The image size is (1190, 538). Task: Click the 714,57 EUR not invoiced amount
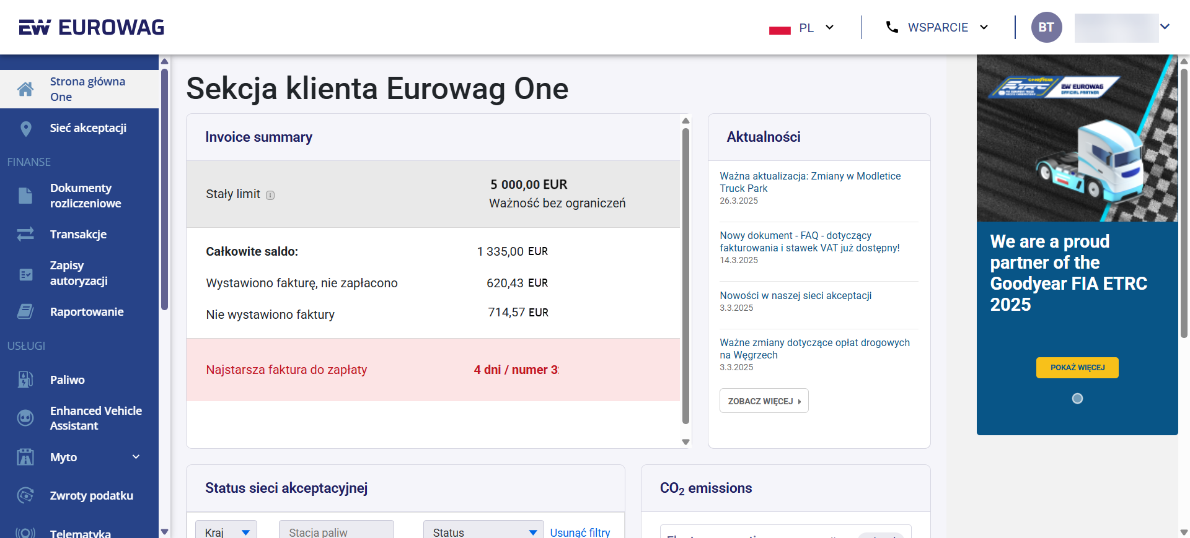518,313
